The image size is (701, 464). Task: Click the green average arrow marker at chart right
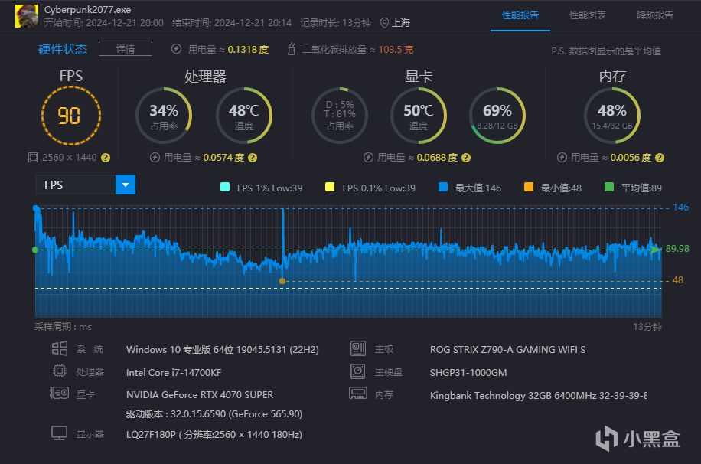(656, 249)
